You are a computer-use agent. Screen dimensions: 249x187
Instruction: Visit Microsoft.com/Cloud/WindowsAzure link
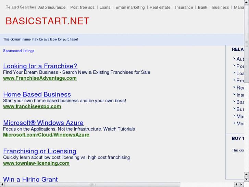[46, 135]
